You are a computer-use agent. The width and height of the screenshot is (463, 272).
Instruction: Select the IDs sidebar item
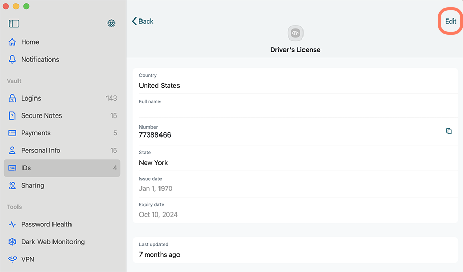click(62, 168)
